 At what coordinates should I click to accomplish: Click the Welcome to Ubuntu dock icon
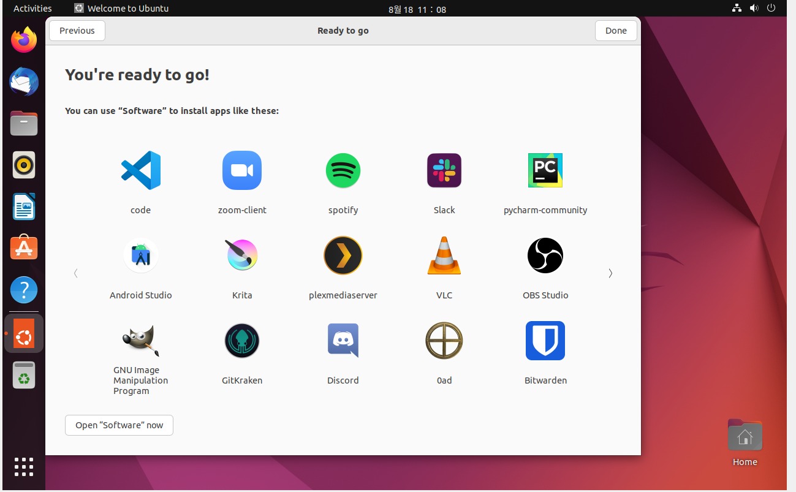pyautogui.click(x=24, y=333)
